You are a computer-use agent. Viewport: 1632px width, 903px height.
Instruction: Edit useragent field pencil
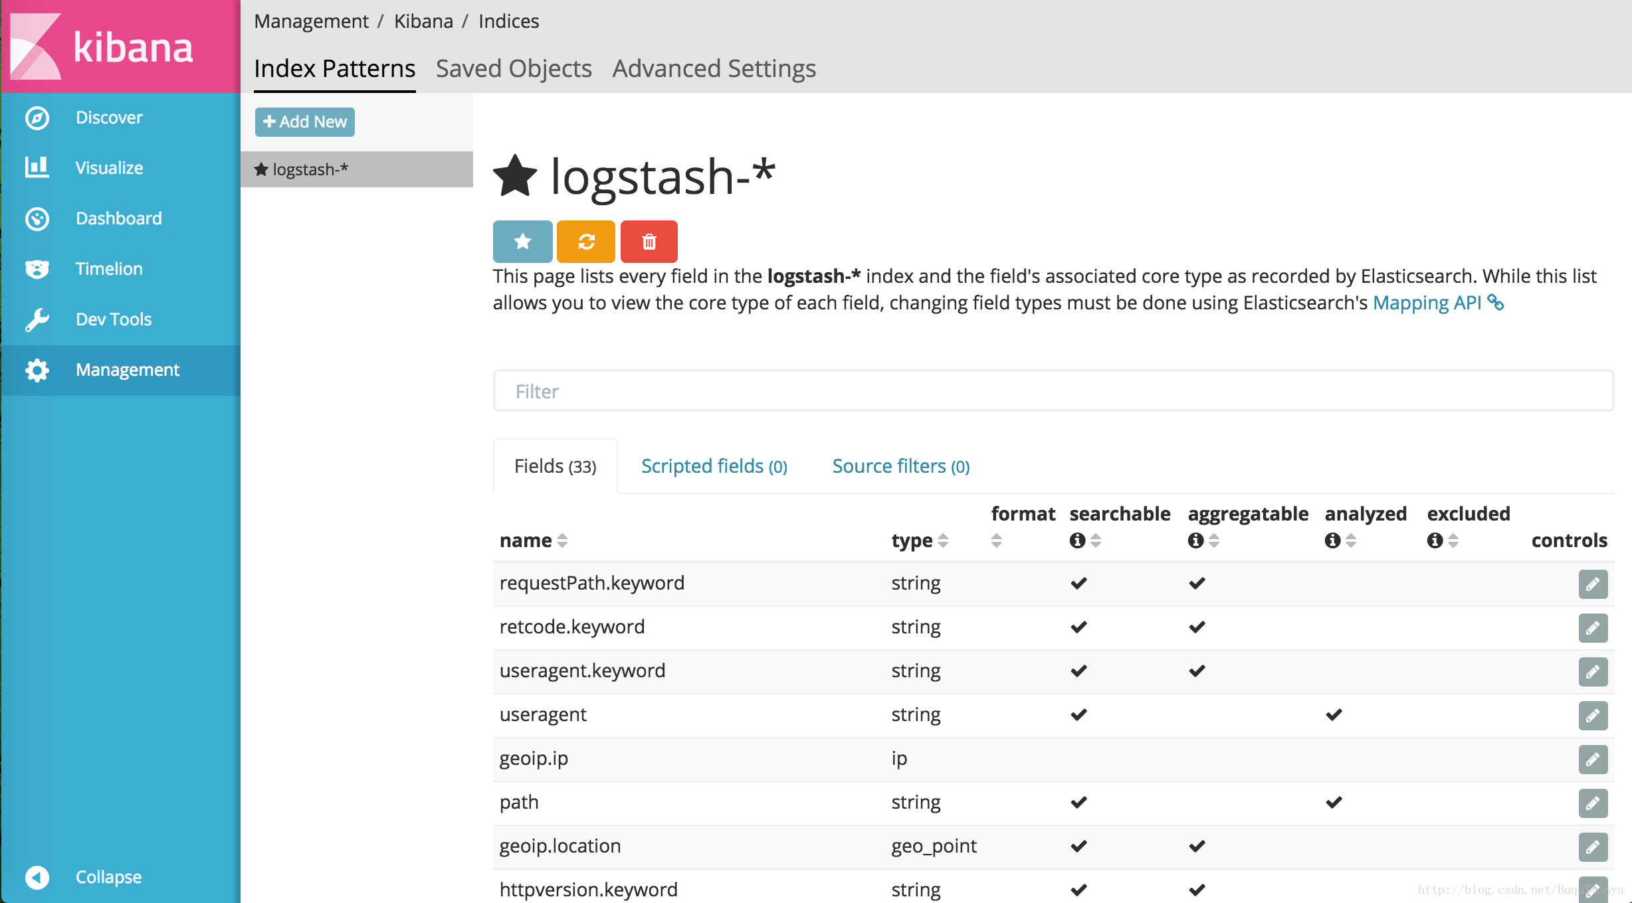[x=1593, y=716]
